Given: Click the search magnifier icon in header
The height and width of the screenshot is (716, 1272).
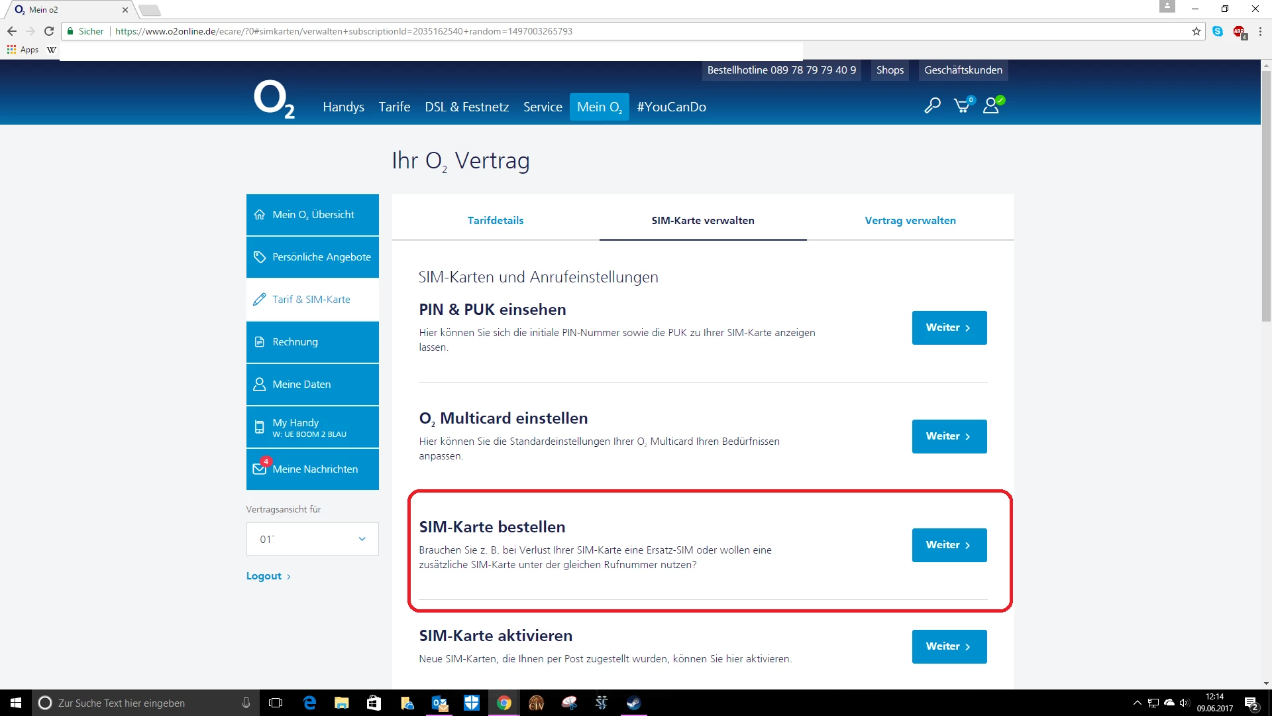Looking at the screenshot, I should (932, 106).
